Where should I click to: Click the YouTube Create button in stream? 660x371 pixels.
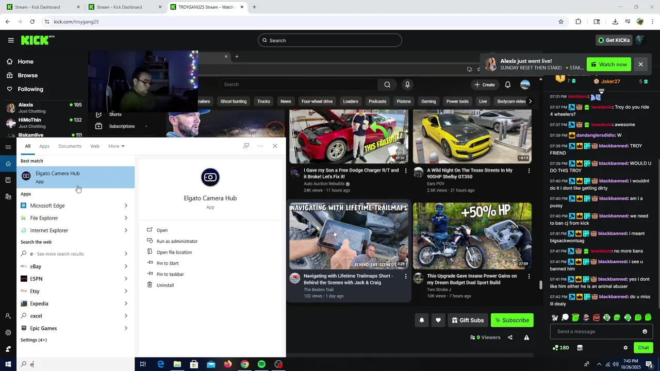[x=484, y=85]
